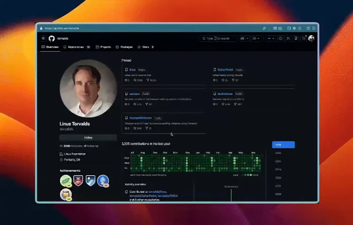This screenshot has width=353, height=225.
Task: Open forks count of uemacs repo
Action: click(149, 104)
